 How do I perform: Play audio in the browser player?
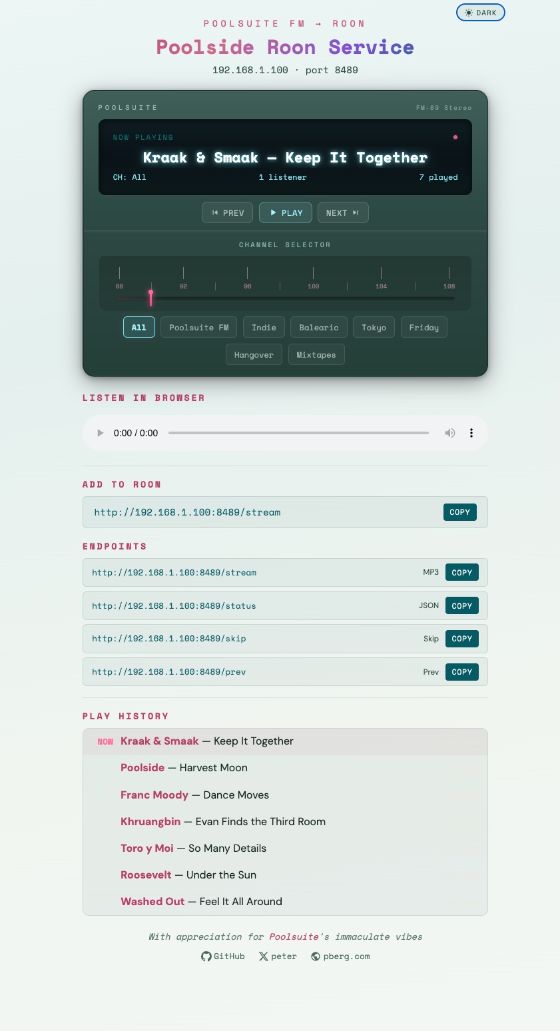[101, 433]
